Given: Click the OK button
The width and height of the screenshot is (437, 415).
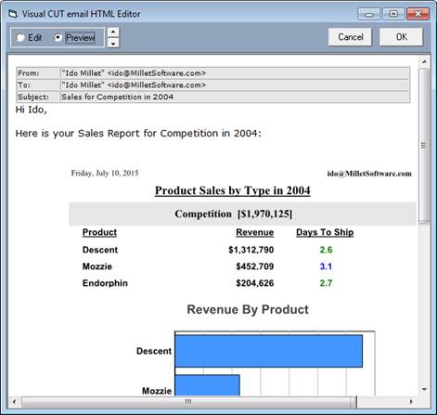Looking at the screenshot, I should [401, 37].
